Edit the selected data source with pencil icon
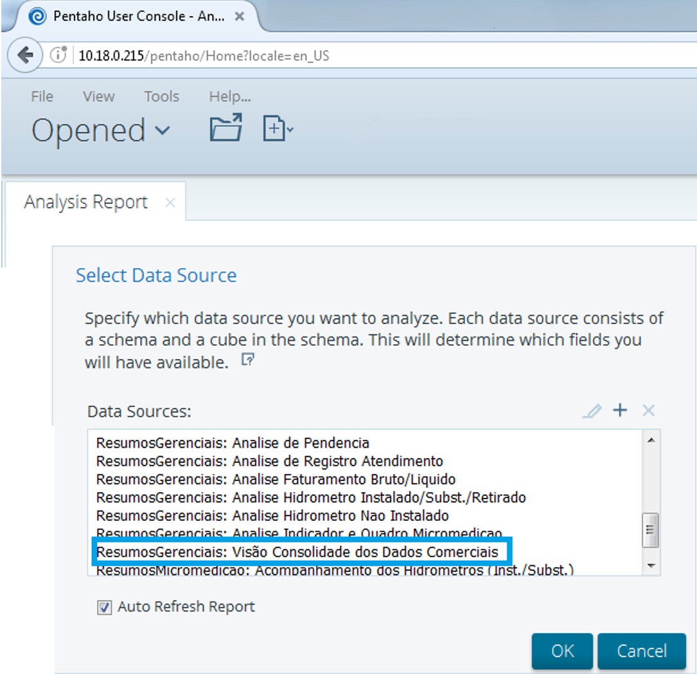This screenshot has width=697, height=674. click(592, 410)
